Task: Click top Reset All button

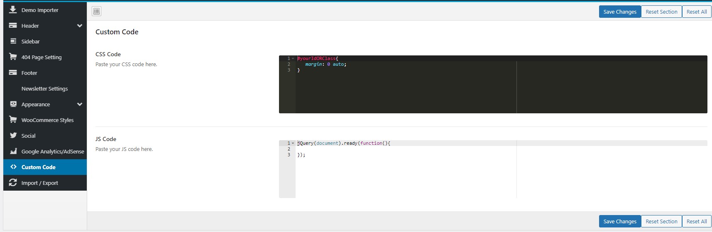Action: pos(697,12)
